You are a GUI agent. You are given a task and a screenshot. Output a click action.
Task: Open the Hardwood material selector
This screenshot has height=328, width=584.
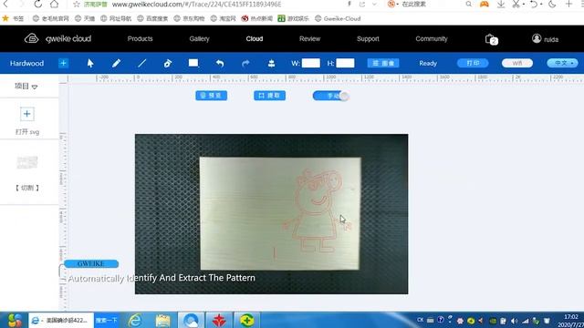click(26, 63)
